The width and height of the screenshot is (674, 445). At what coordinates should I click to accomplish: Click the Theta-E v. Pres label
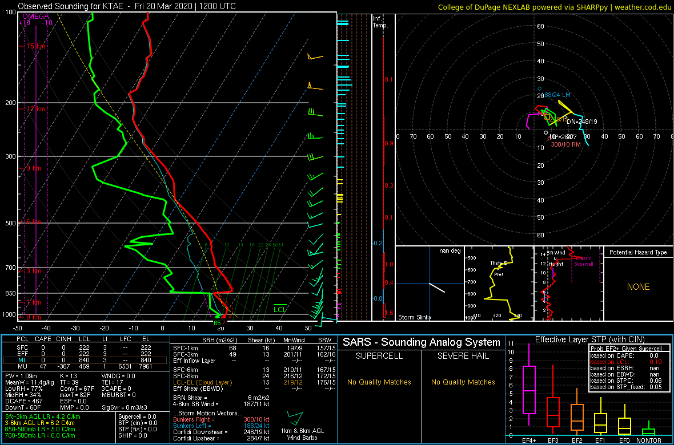coord(498,269)
